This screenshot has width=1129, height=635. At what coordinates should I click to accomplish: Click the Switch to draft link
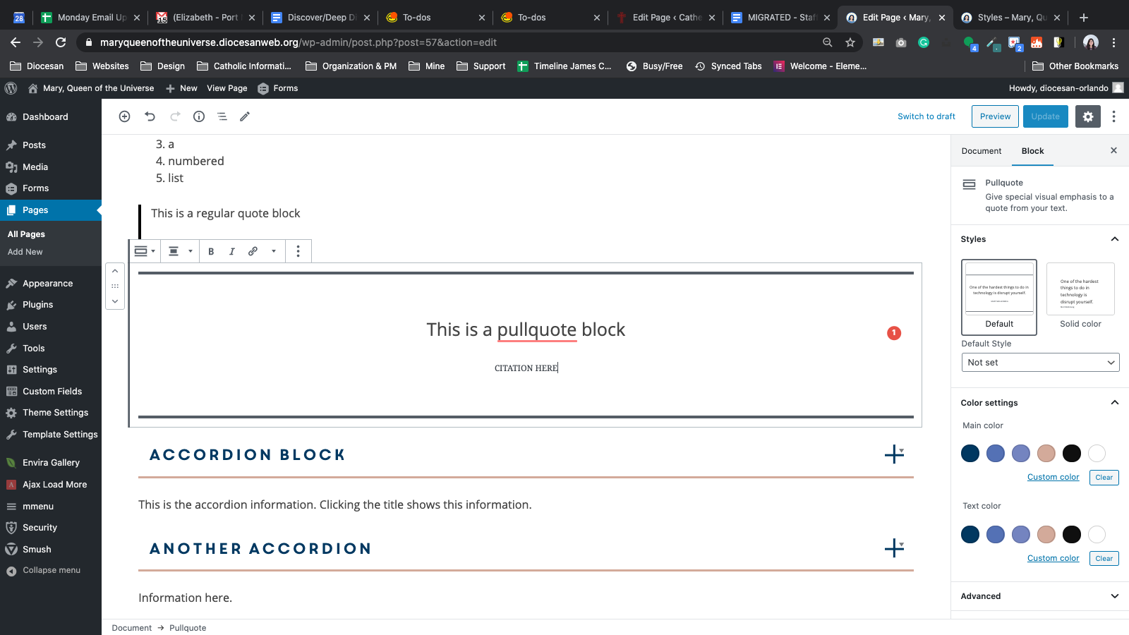(x=926, y=116)
